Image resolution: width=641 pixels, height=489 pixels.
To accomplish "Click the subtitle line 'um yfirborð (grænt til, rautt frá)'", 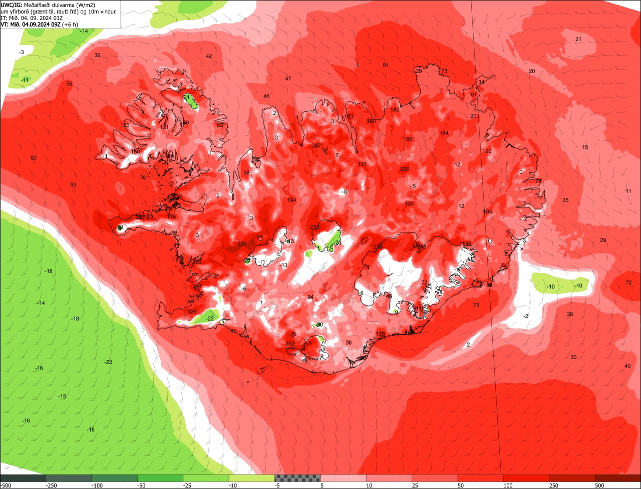I will click(40, 11).
